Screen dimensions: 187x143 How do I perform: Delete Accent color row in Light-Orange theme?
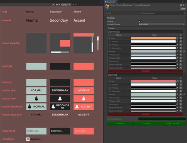pos(181,38)
